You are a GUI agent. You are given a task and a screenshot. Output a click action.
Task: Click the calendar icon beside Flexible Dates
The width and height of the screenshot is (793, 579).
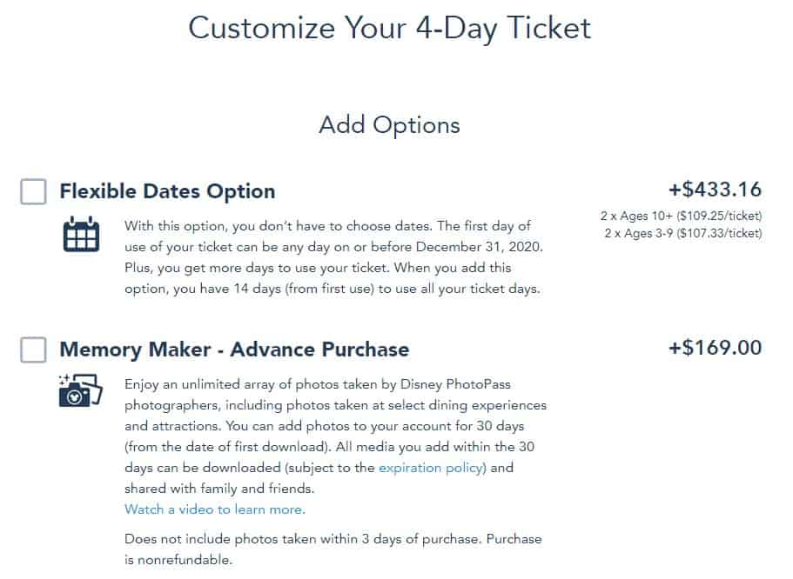[81, 234]
